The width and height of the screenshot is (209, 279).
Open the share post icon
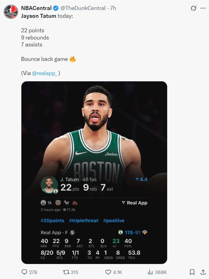(x=203, y=272)
